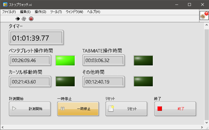This screenshot has height=130, width=209.
Task: Toggle the dark その他時間 indicator LED
Action: 143,81
